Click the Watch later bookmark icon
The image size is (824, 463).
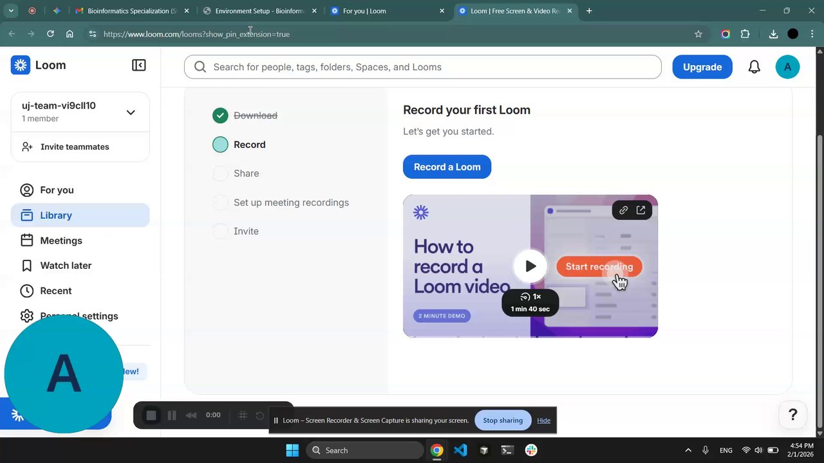(26, 266)
